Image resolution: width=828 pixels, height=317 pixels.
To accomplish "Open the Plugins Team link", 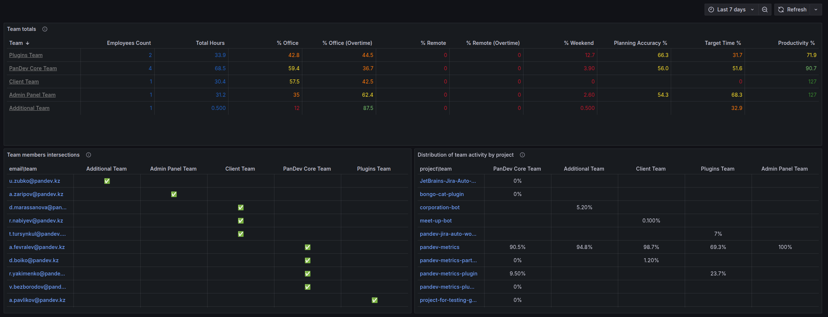I will (26, 55).
